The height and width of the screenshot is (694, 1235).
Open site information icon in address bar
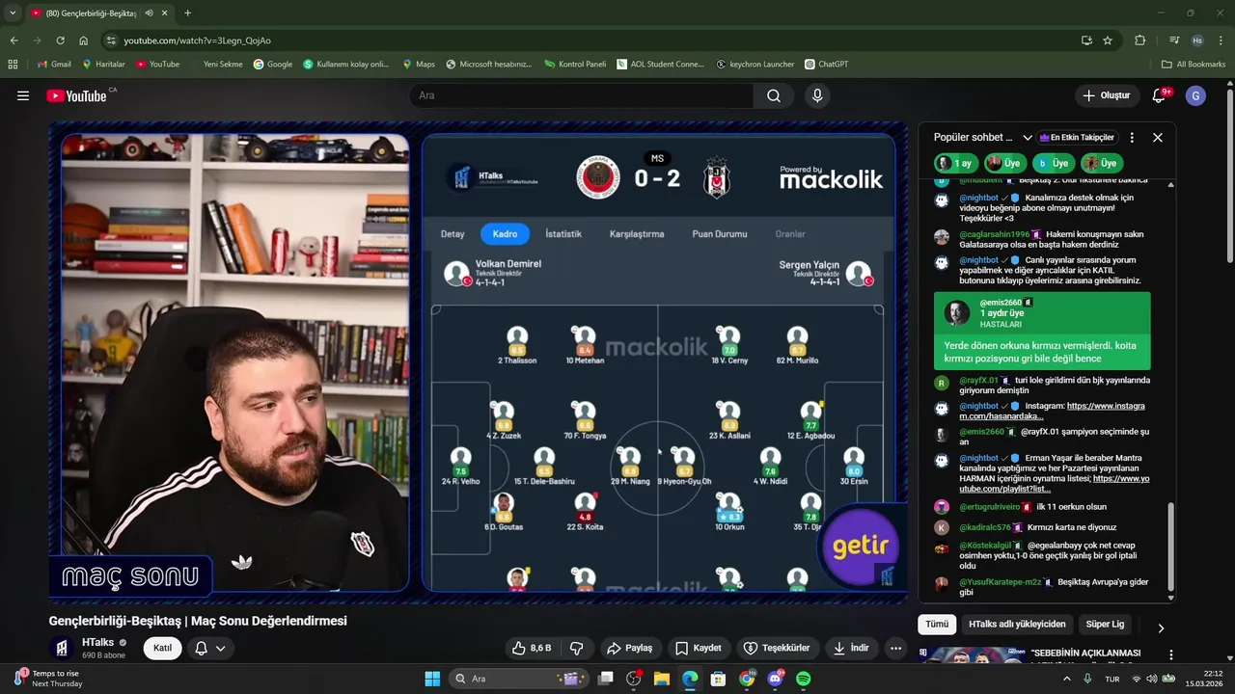tap(112, 40)
